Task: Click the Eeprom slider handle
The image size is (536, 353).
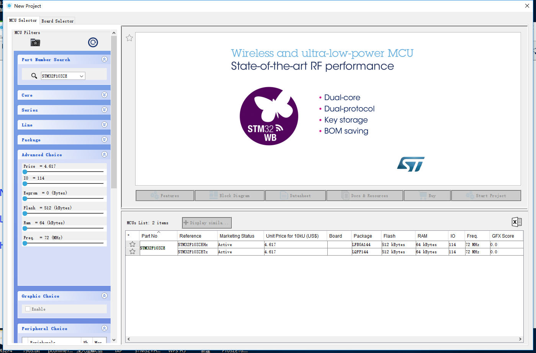Action: coord(25,199)
